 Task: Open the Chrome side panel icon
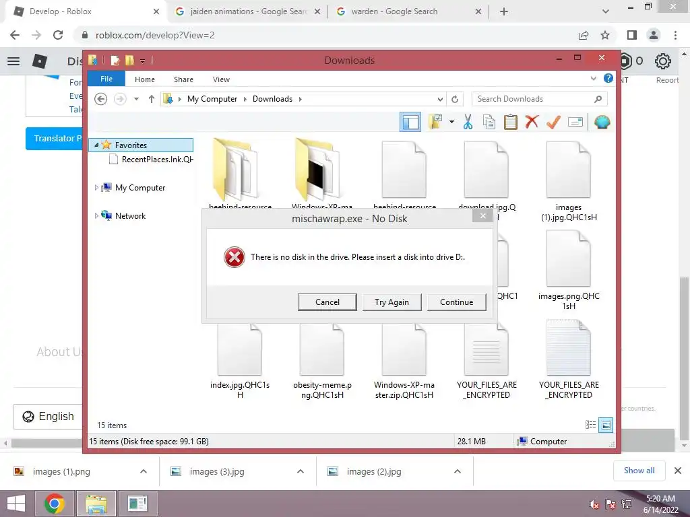(x=632, y=35)
